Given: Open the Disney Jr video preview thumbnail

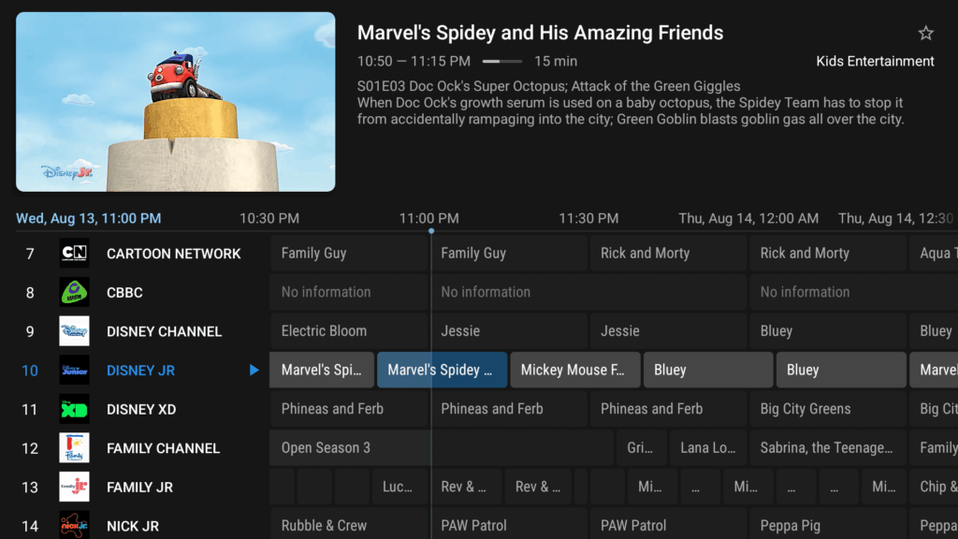Looking at the screenshot, I should click(x=175, y=102).
